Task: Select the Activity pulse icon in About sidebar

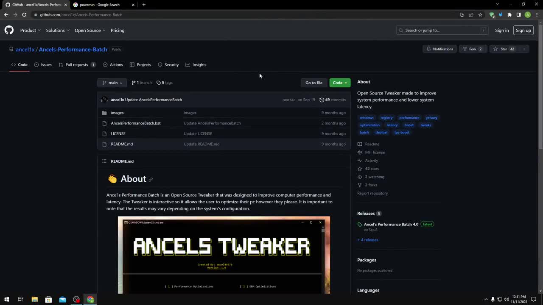Action: click(359, 160)
